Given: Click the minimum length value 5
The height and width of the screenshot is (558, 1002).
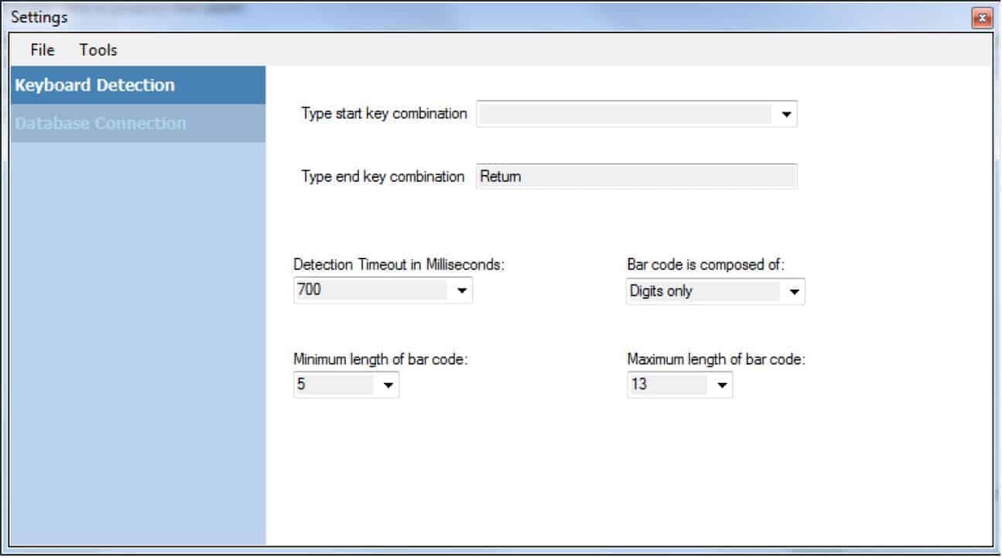Looking at the screenshot, I should point(333,385).
